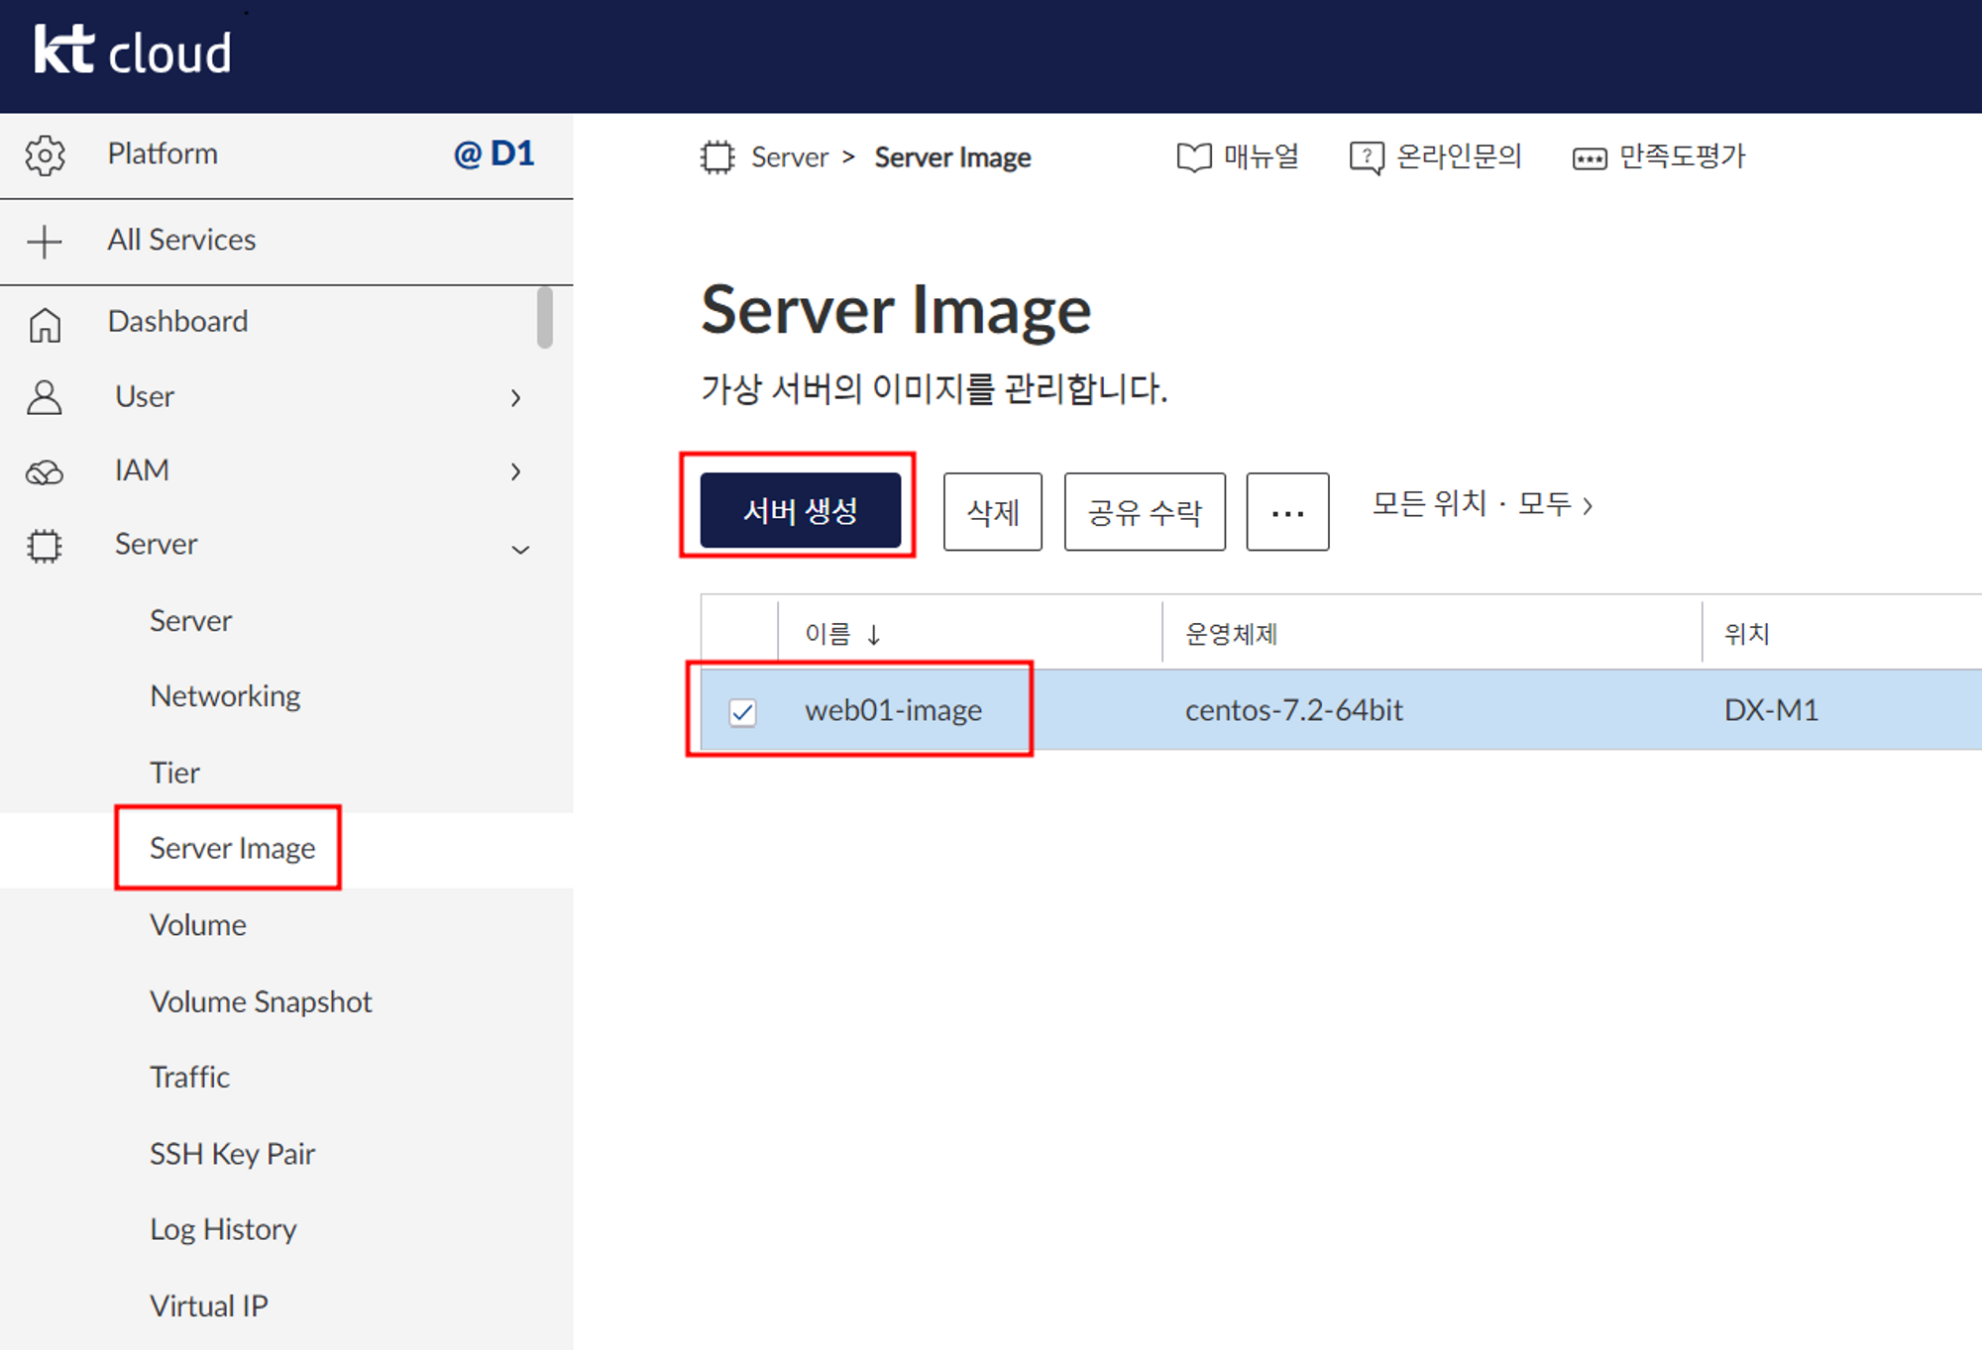Click the User person icon
The width and height of the screenshot is (1982, 1350).
45,397
